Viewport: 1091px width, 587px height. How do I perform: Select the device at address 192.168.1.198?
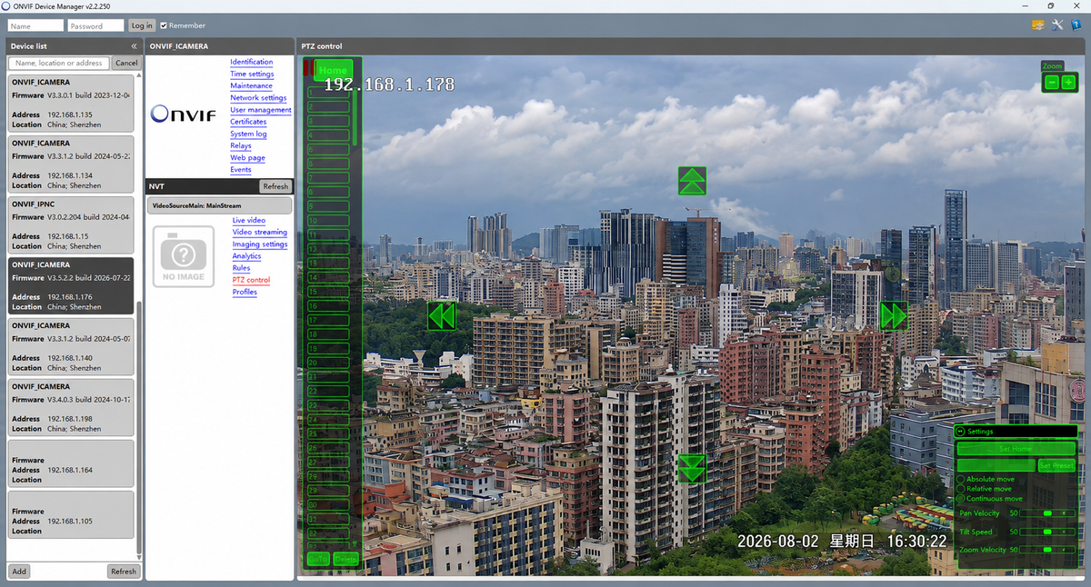click(71, 407)
